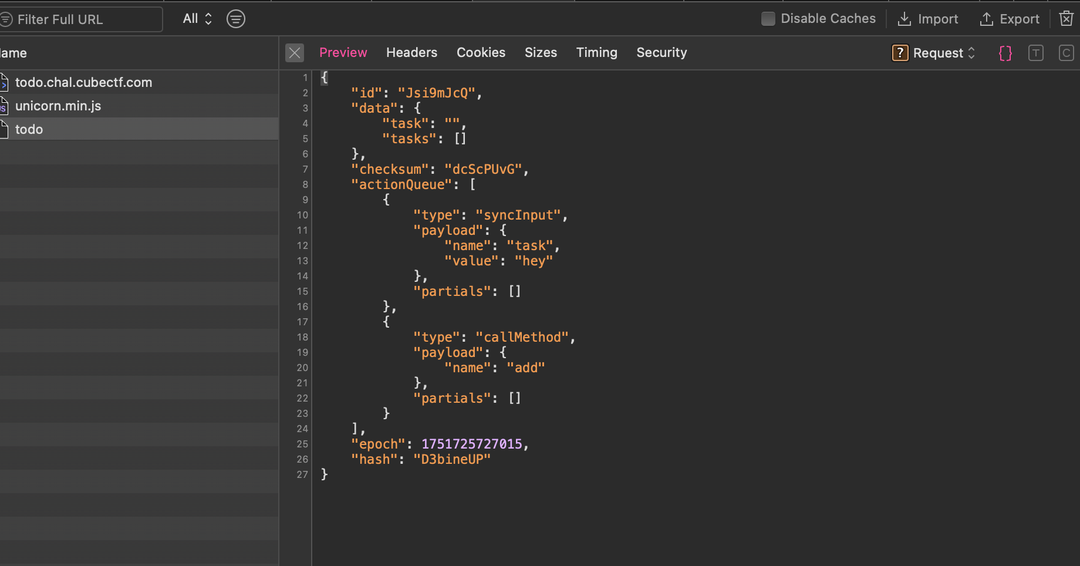The height and width of the screenshot is (566, 1080).
Task: Open the Sizes tab
Action: [x=541, y=53]
